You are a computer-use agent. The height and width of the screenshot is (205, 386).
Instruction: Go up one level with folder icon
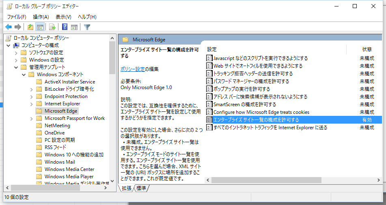pos(30,27)
